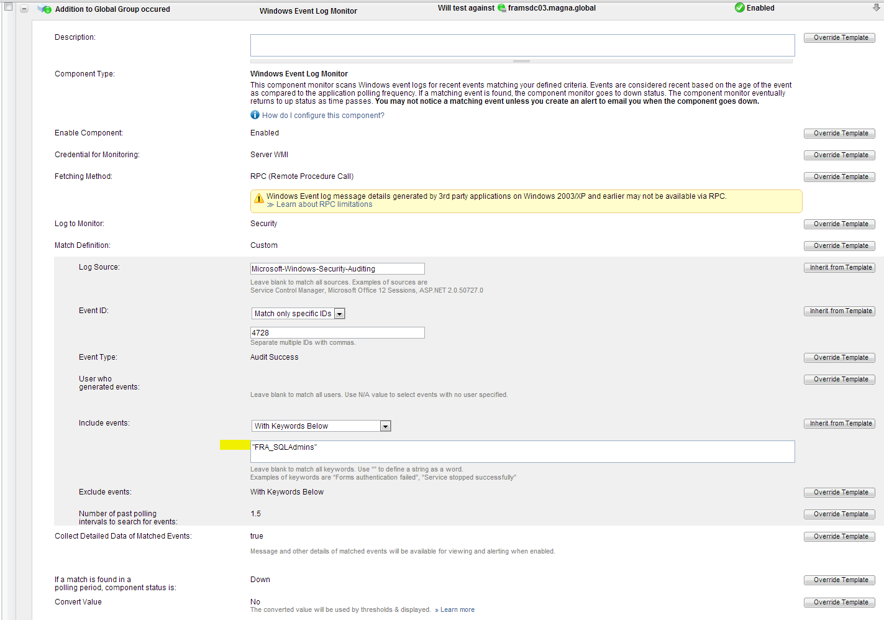Open the "Learn more" link beside Convert Value
Screen dimensions: 884x620
457,609
